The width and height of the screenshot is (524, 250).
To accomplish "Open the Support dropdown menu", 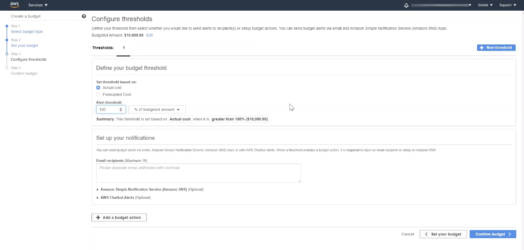I will [x=508, y=5].
